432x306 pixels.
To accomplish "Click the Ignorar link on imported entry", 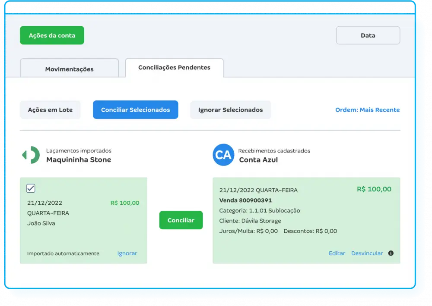I will [127, 253].
